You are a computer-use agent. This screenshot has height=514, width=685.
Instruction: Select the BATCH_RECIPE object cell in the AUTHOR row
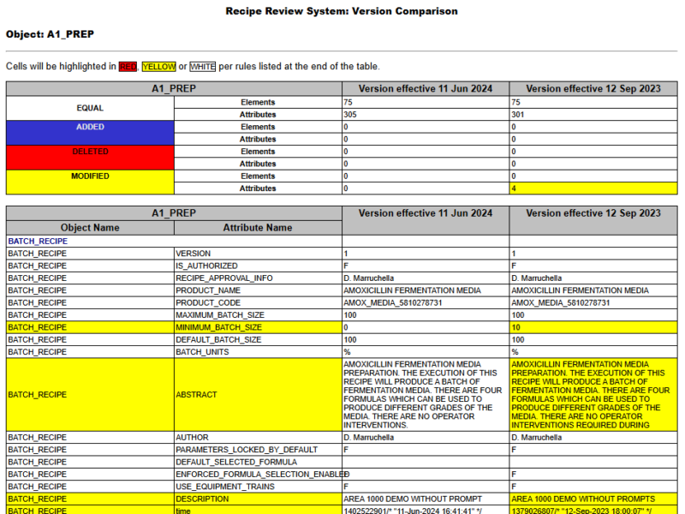[x=90, y=438]
